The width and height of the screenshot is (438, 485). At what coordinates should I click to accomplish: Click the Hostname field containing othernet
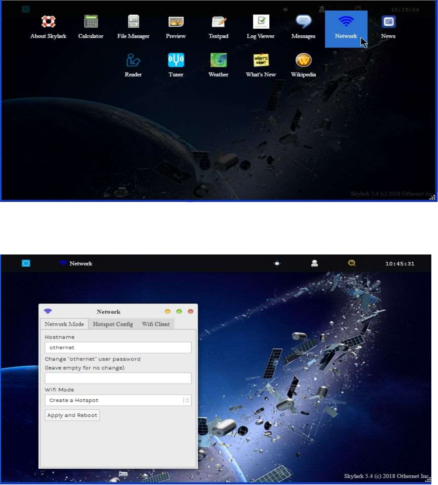(118, 348)
